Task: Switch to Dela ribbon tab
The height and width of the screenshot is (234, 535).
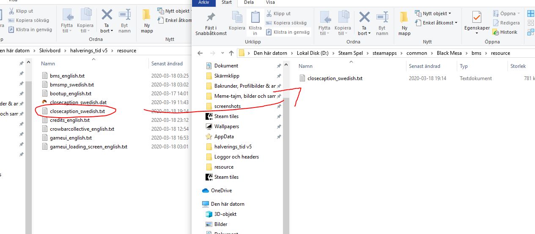Action: click(249, 3)
